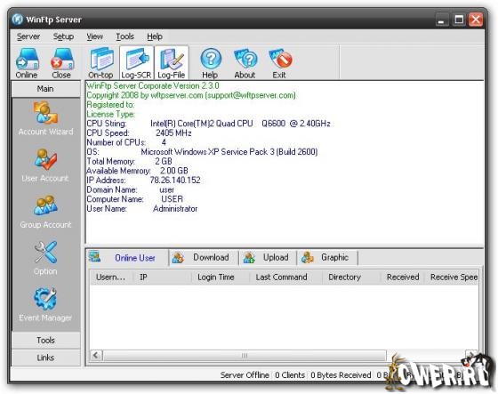Screen dimensions: 498x394
Task: Click the OS Windows XP log line
Action: click(202, 152)
